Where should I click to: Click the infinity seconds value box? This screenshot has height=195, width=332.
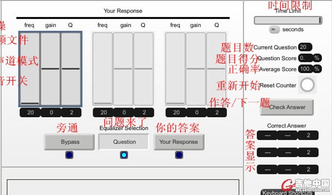(274, 29)
